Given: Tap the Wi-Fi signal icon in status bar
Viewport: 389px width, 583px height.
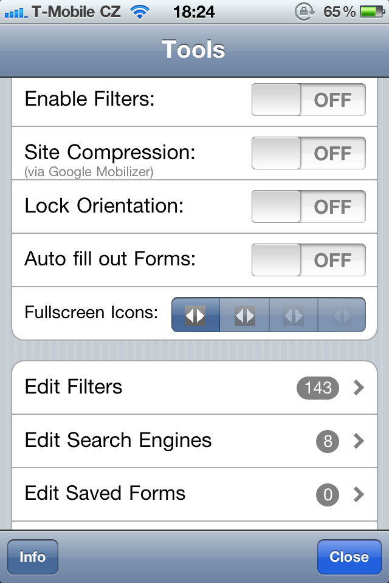Looking at the screenshot, I should [140, 12].
